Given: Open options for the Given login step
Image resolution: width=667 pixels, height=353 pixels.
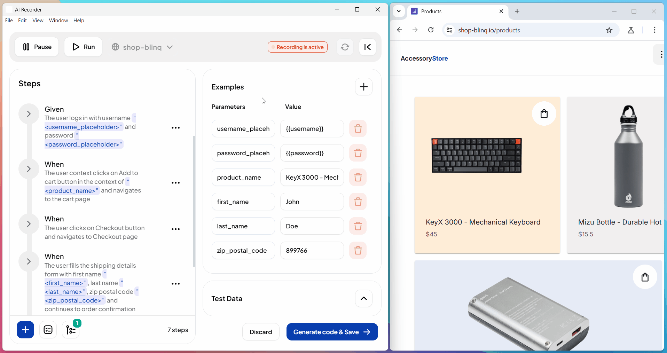Looking at the screenshot, I should coord(175,128).
